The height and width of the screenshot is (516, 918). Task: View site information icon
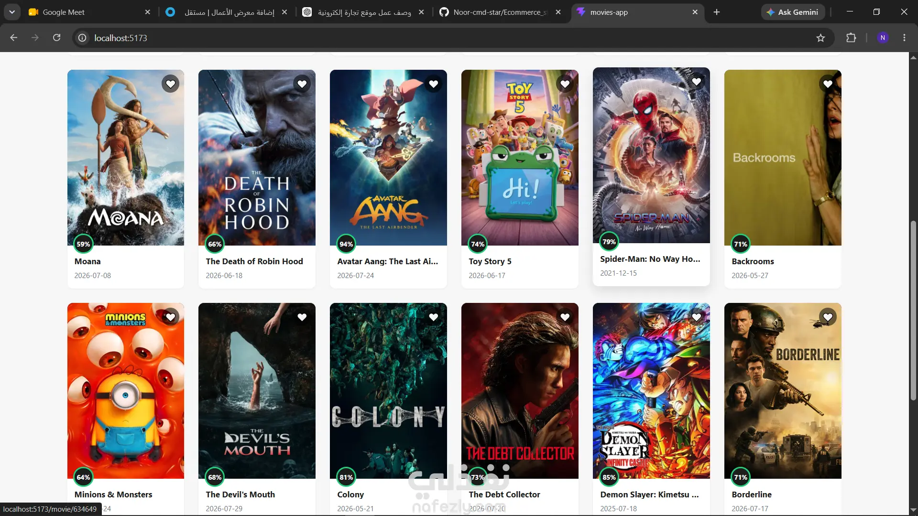82,38
